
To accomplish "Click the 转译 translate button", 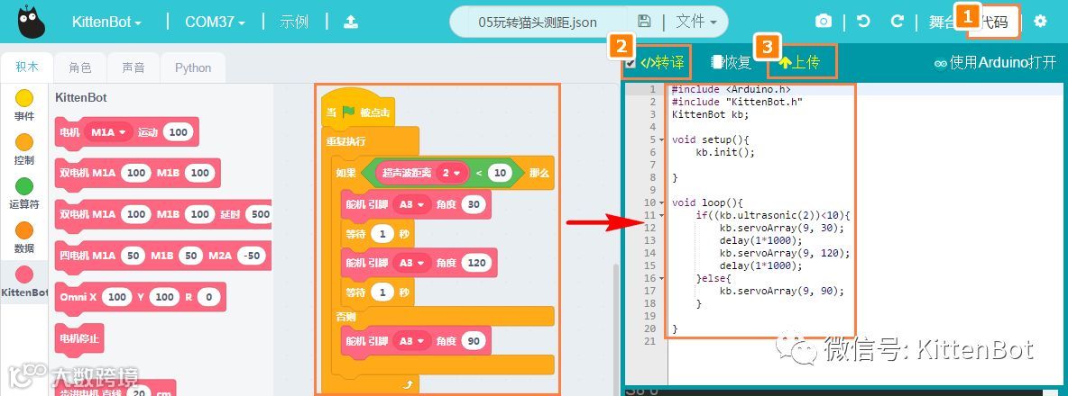I will [662, 63].
